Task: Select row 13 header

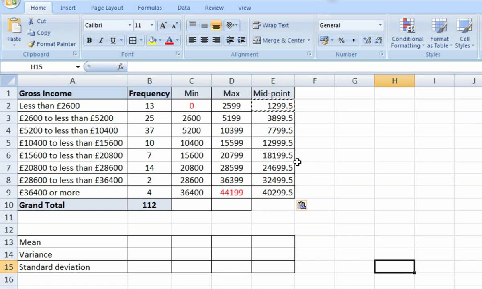Action: (8, 242)
